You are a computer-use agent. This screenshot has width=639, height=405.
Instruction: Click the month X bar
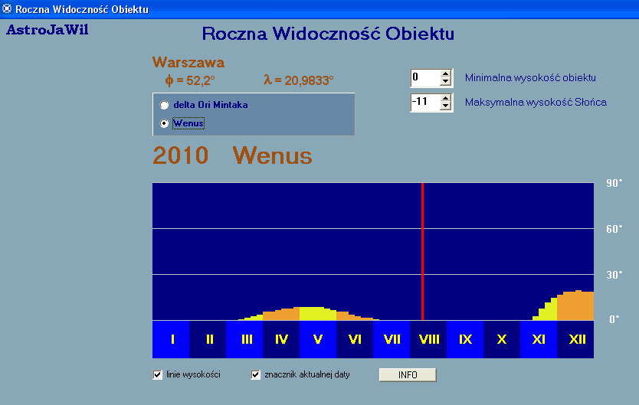click(x=502, y=339)
